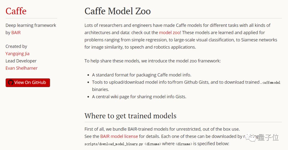The width and height of the screenshot is (288, 150).
Task: Click the Where to get trained models heading
Action: 130,116
